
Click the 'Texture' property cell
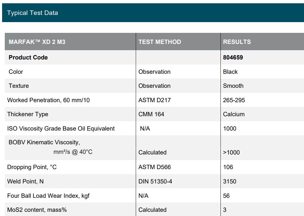point(19,86)
